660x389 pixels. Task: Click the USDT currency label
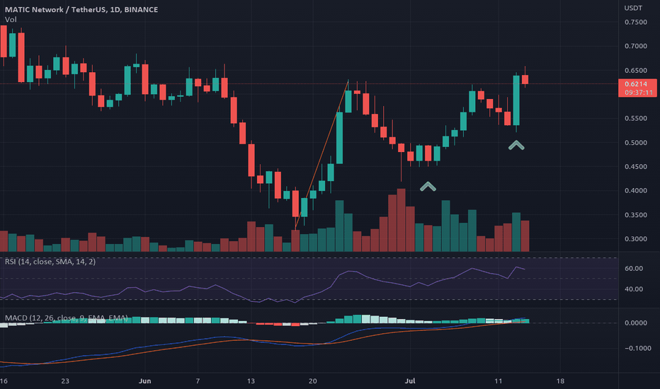tap(633, 8)
